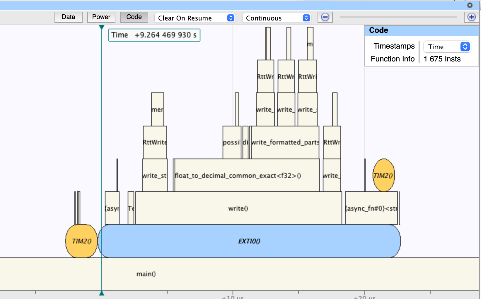This screenshot has height=299, width=481.
Task: Click the zoom in plus icon
Action: [x=471, y=17]
